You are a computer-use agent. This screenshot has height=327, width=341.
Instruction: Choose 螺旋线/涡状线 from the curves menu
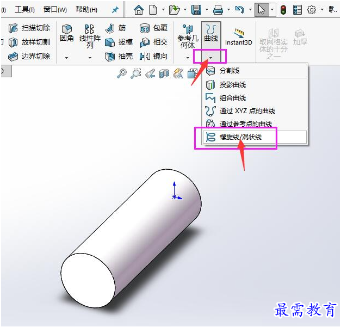pyautogui.click(x=255, y=137)
